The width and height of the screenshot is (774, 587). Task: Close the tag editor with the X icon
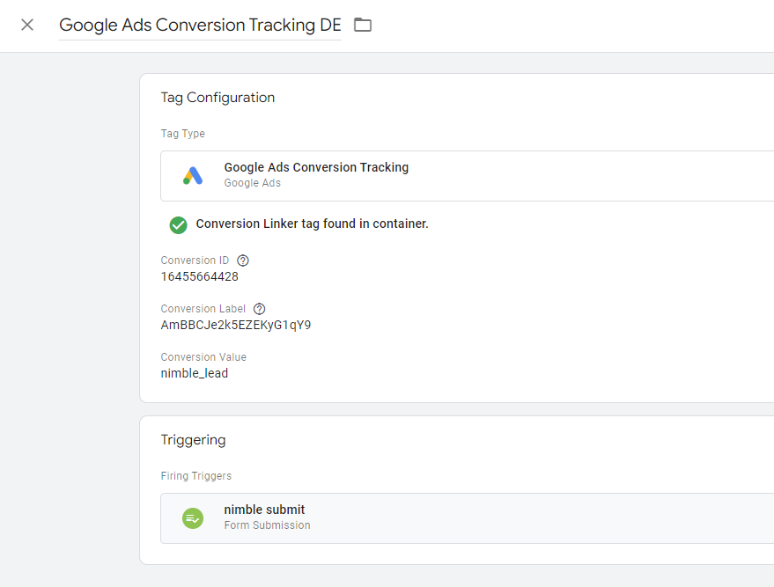coord(27,25)
